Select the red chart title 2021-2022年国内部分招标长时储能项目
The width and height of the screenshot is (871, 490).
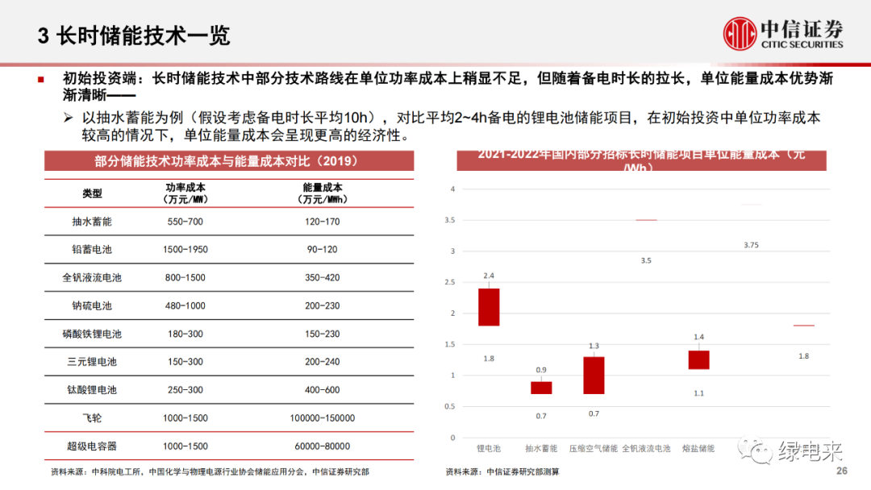(x=642, y=160)
